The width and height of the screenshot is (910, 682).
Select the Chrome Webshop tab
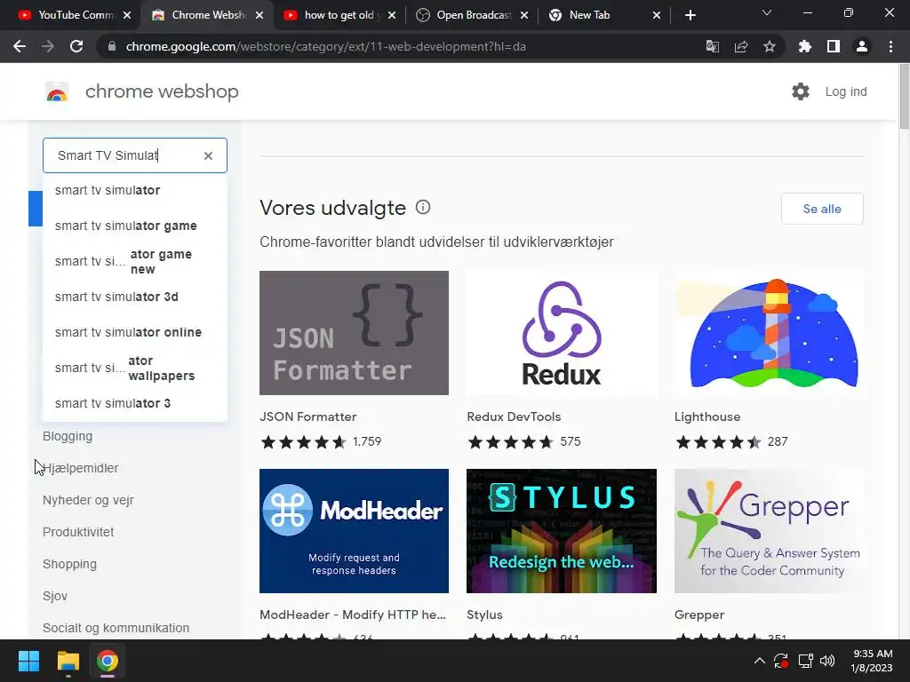[x=202, y=15]
